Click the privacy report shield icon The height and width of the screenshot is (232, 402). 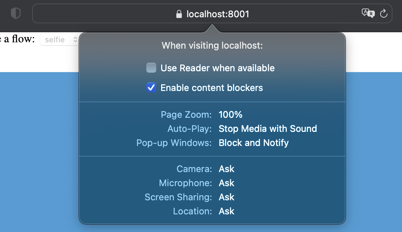click(16, 13)
